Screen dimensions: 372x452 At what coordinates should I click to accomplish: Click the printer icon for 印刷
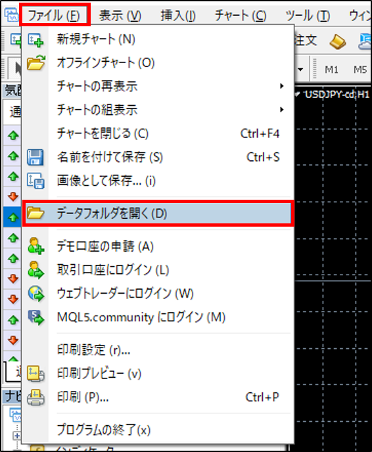point(35,397)
